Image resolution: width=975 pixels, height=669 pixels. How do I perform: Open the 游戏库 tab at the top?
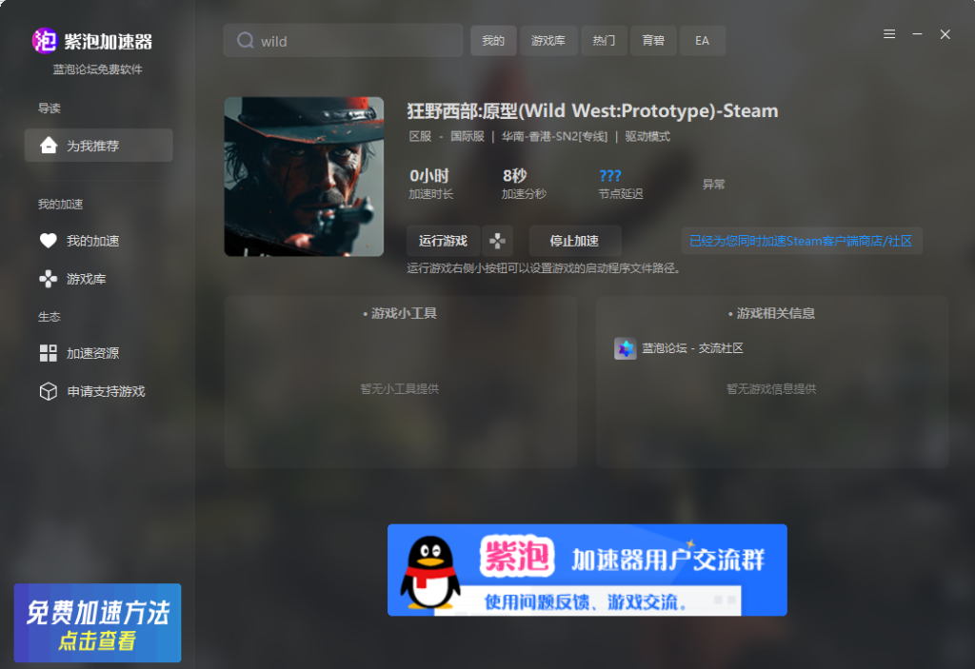tap(548, 40)
